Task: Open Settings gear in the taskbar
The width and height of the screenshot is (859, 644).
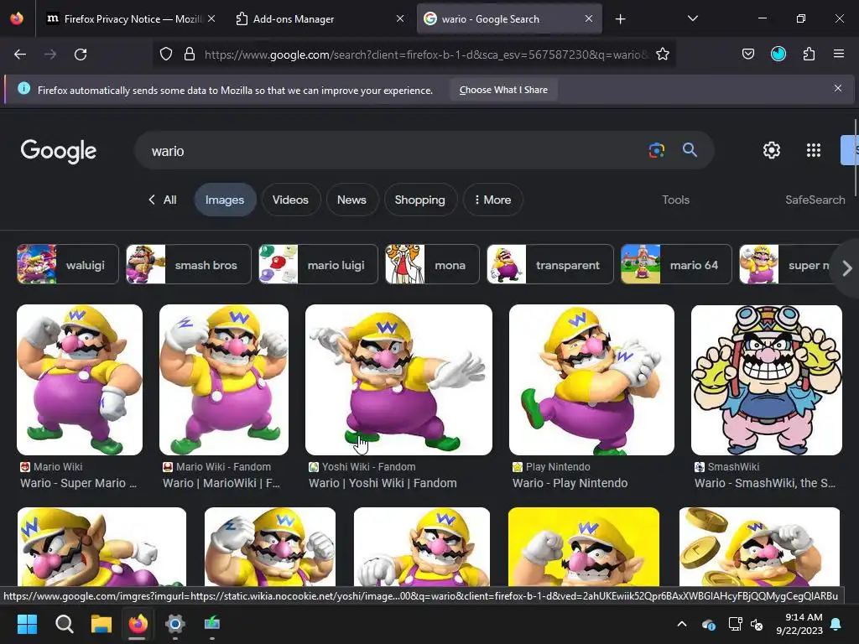Action: pos(175,624)
